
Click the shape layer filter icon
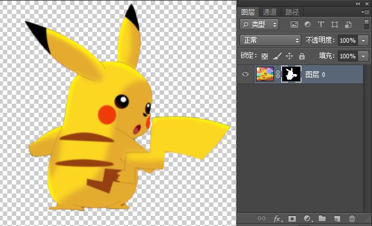pyautogui.click(x=334, y=25)
